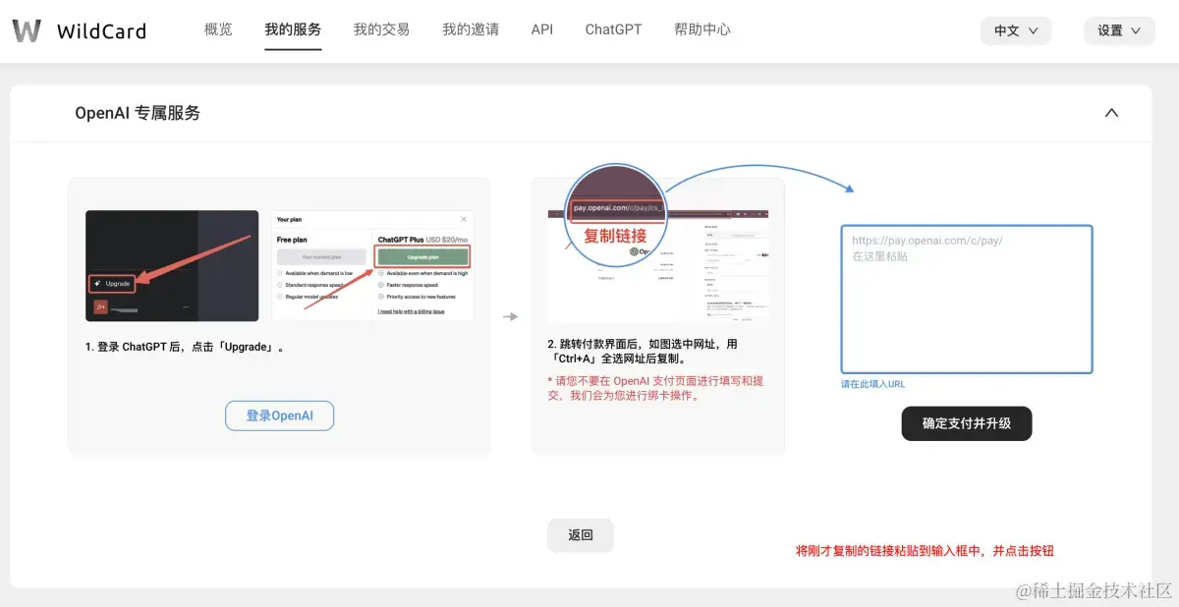Open the ChatGPT navigation tab

coord(613,29)
